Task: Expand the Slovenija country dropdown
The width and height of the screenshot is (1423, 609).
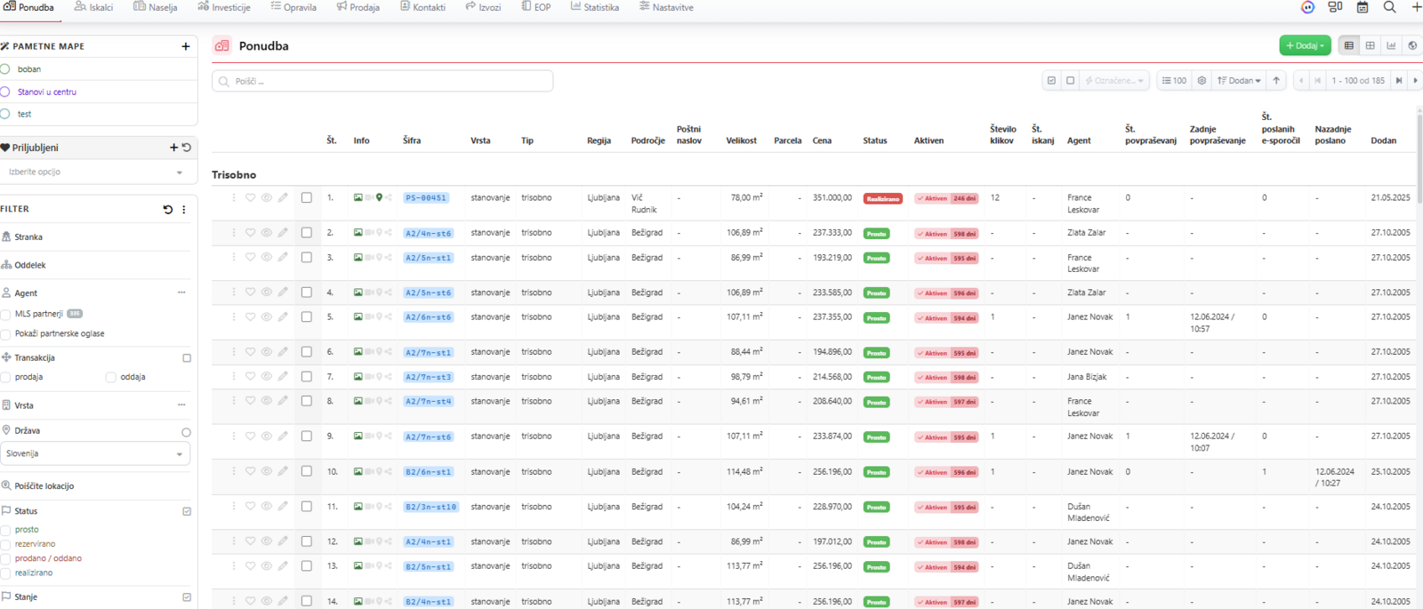Action: (94, 454)
